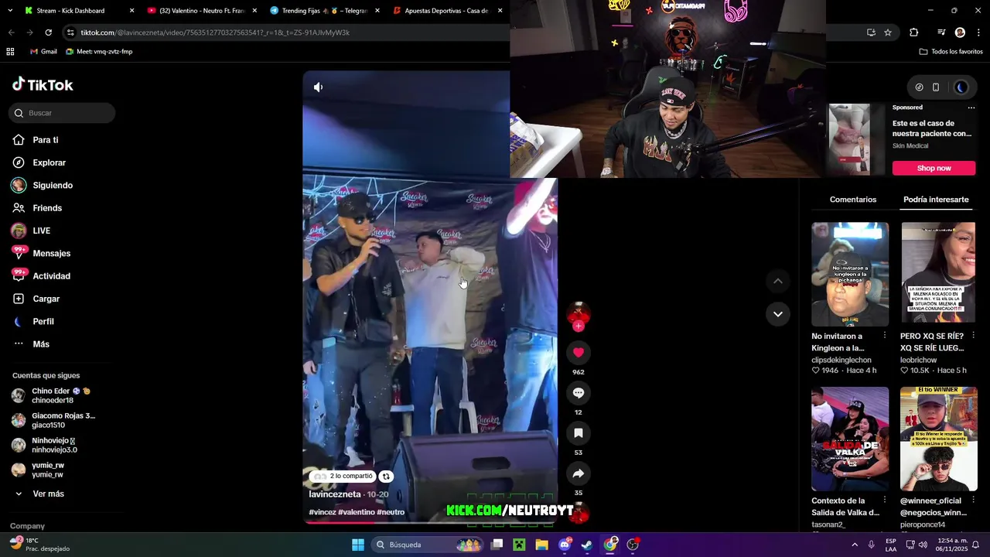Open the Windows Start menu

click(x=358, y=545)
